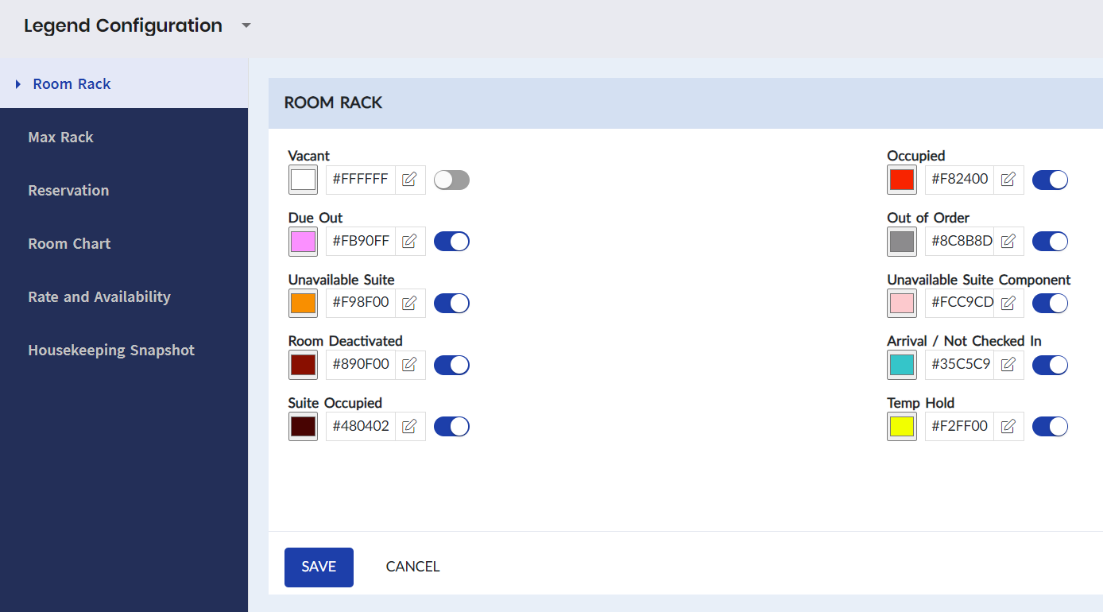1103x612 pixels.
Task: Open the Legend Configuration dropdown
Action: [x=246, y=25]
